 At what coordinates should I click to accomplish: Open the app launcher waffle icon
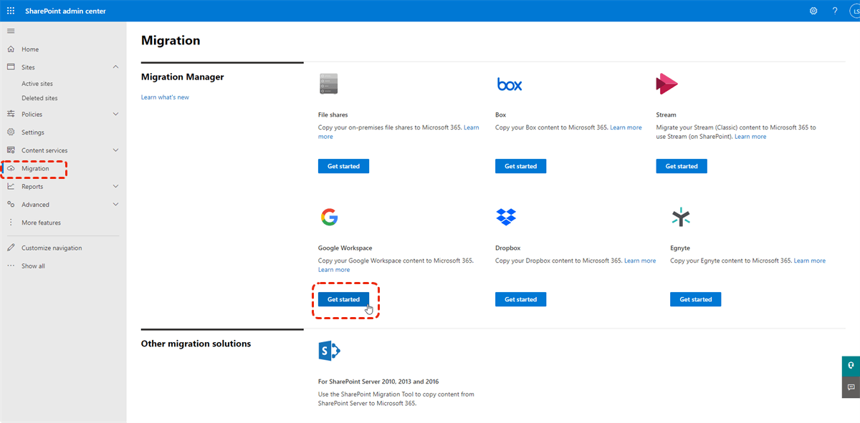pyautogui.click(x=11, y=11)
